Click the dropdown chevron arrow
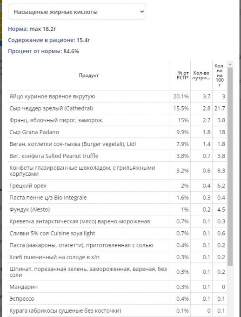 [x=142, y=12]
